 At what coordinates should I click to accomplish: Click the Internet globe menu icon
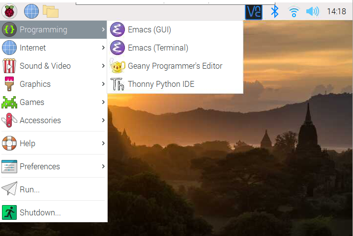9,48
